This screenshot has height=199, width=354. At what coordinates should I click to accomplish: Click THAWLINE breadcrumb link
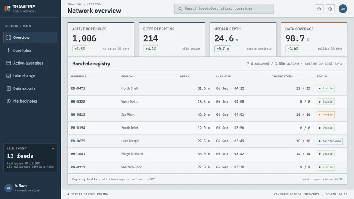tap(74, 4)
